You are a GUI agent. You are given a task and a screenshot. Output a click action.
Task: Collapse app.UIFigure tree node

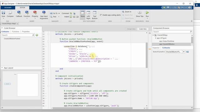pyautogui.click(x=156, y=38)
